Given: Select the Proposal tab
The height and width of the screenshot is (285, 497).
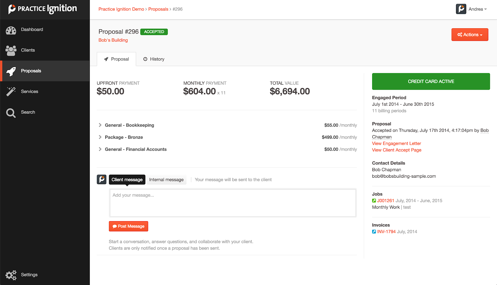Looking at the screenshot, I should [x=116, y=59].
